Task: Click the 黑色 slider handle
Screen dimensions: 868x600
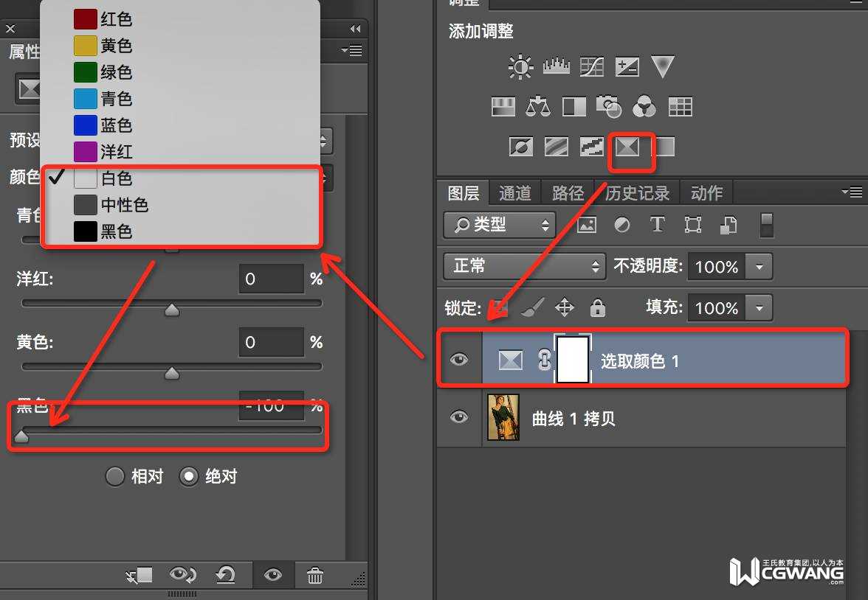Action: 21,436
